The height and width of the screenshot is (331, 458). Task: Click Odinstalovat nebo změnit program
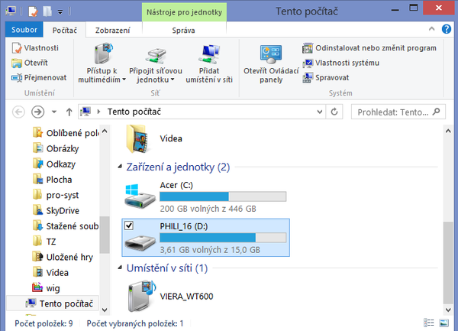tap(369, 48)
